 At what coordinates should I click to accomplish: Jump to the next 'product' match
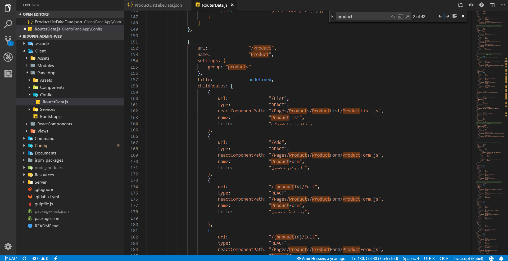(x=447, y=16)
